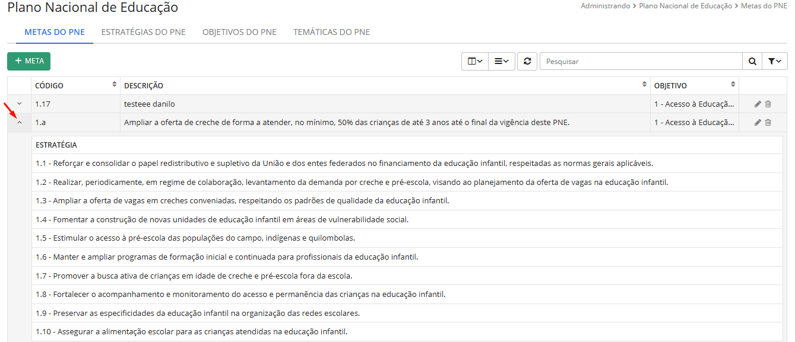Run search with magnifier icon
The width and height of the screenshot is (795, 342).
point(752,61)
